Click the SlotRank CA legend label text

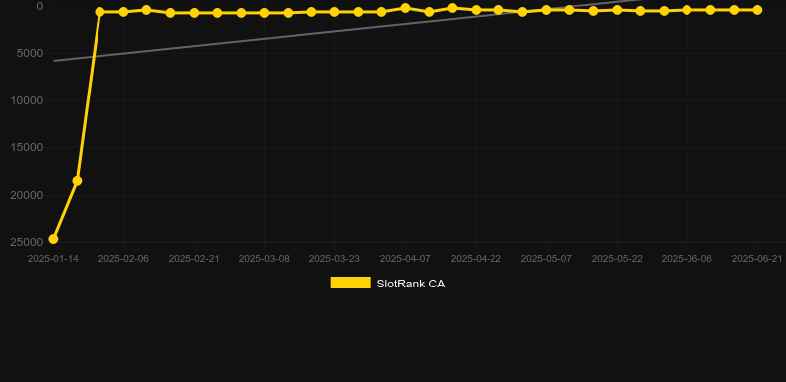tap(411, 284)
